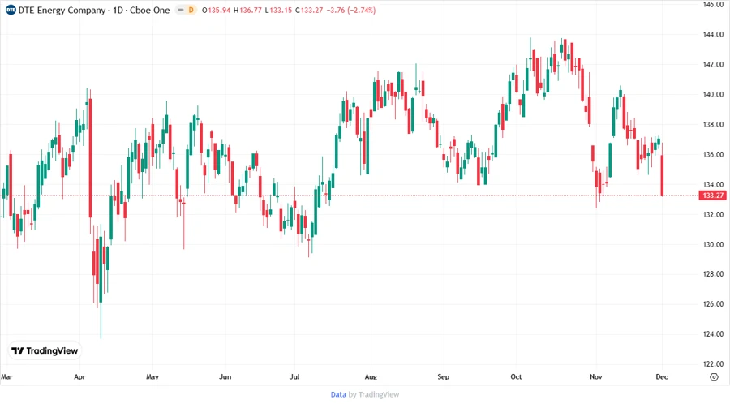
Task: Click the 146.00 price axis label
Action: coord(713,5)
